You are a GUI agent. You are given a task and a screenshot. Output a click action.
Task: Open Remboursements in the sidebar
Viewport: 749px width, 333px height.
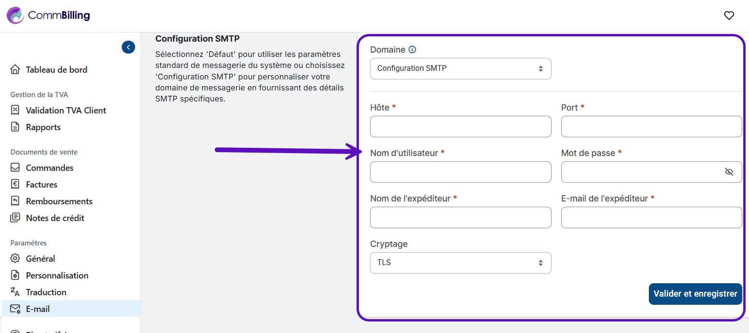point(59,201)
